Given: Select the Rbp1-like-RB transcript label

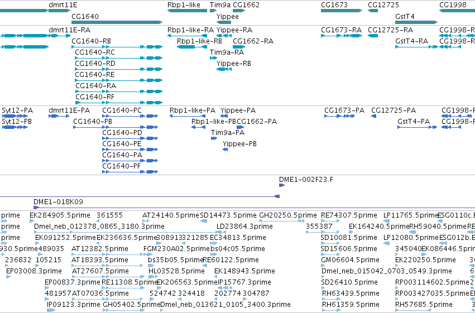Looking at the screenshot, I should click(199, 41).
